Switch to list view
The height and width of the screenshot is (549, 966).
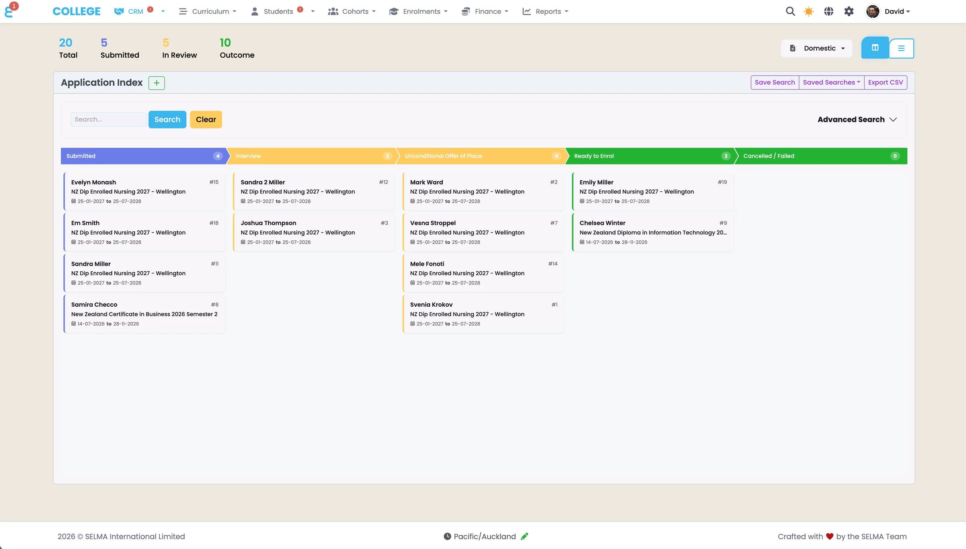pos(901,48)
